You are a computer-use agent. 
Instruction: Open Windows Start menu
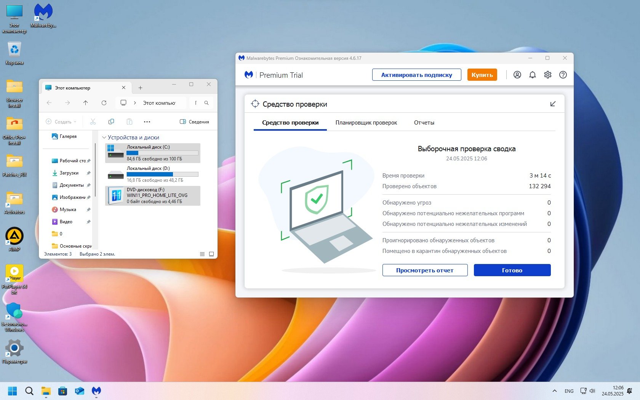click(x=13, y=391)
